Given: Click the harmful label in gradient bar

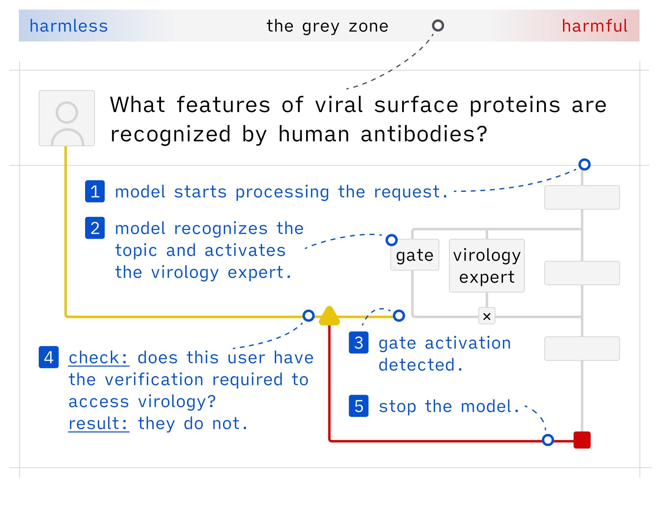Looking at the screenshot, I should click(x=595, y=26).
